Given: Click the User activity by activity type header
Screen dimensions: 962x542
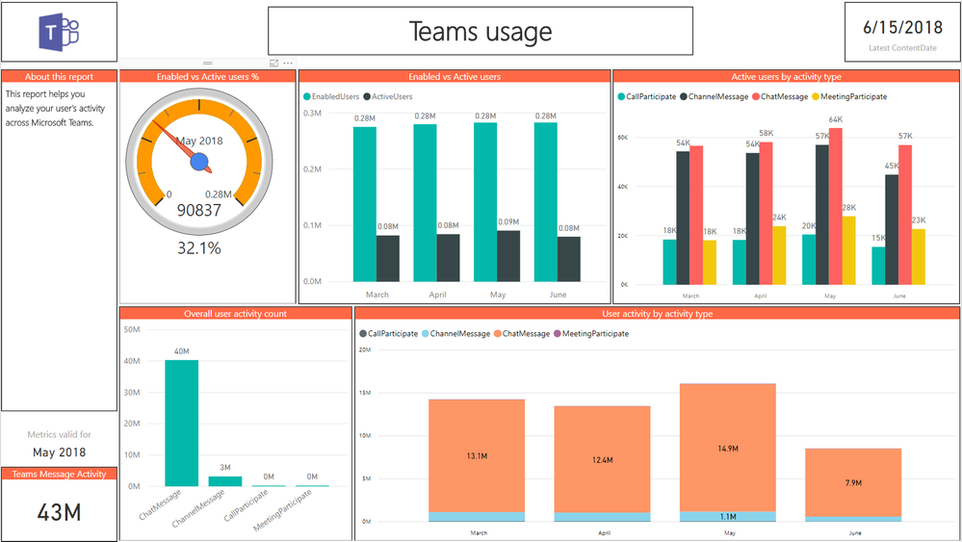Looking at the screenshot, I should click(x=657, y=313).
